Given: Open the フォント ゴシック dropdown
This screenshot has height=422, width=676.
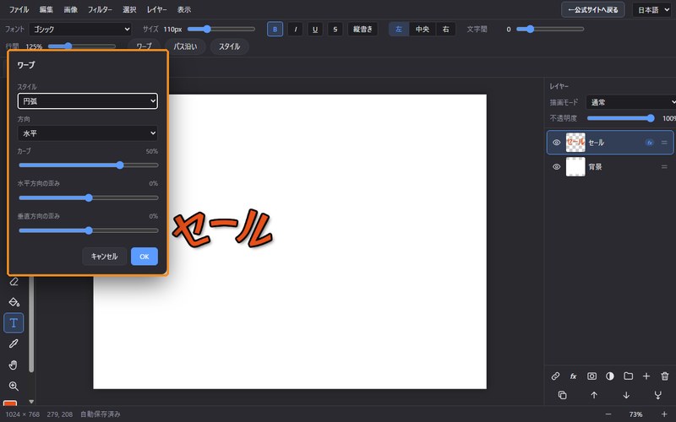Looking at the screenshot, I should (x=80, y=30).
